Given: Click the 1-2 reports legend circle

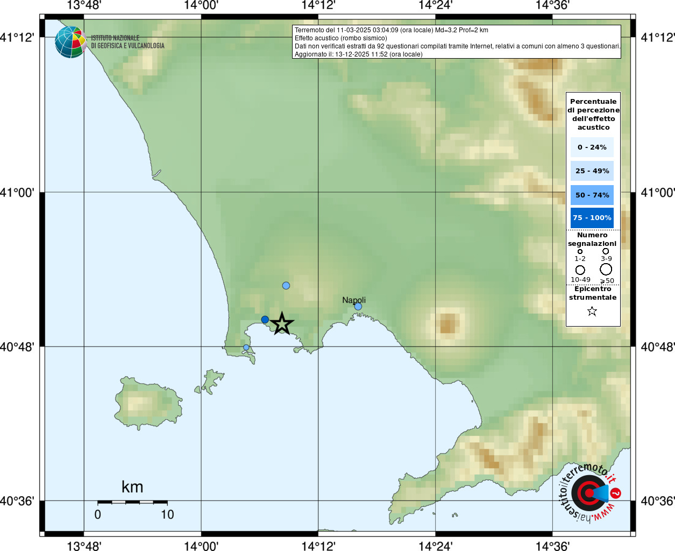Looking at the screenshot, I should pos(580,251).
